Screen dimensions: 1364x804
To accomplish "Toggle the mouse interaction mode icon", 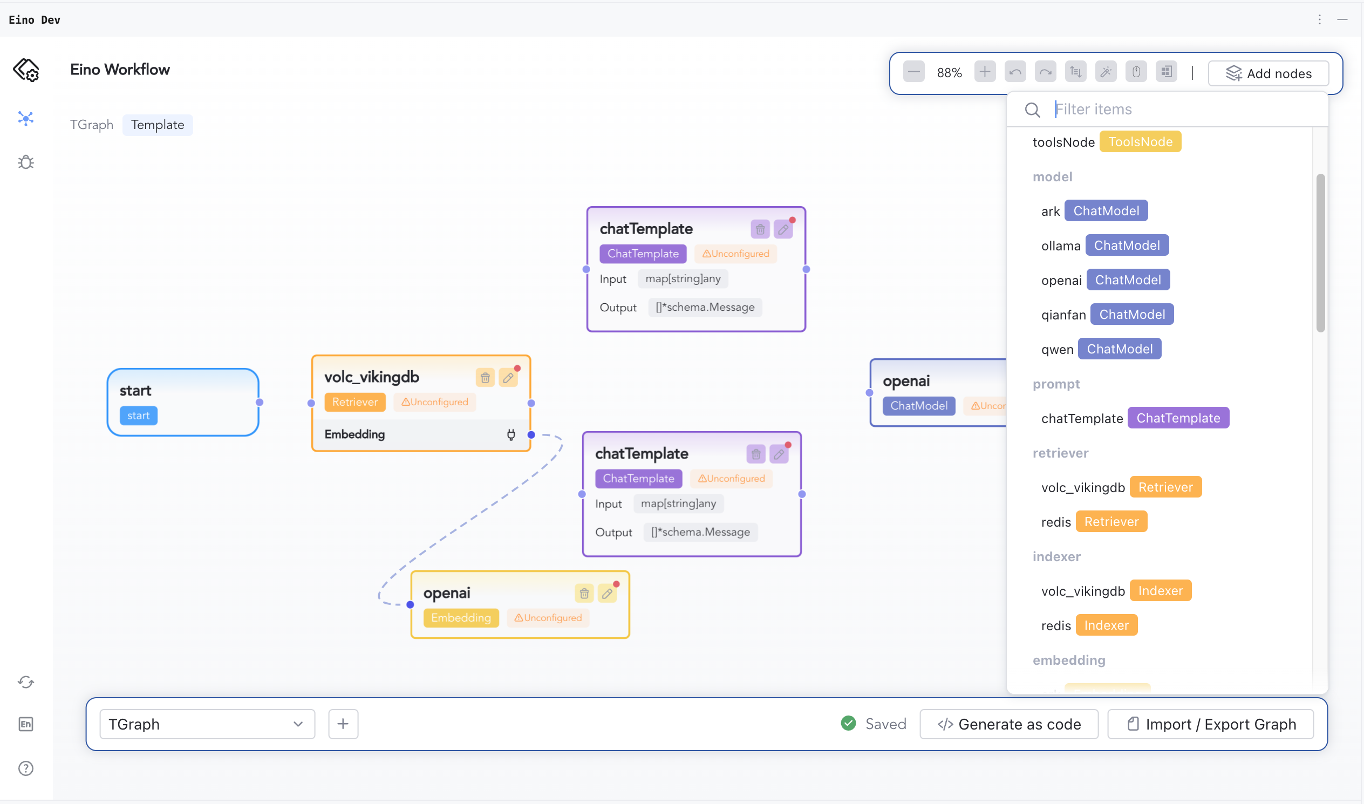I will tap(1136, 72).
